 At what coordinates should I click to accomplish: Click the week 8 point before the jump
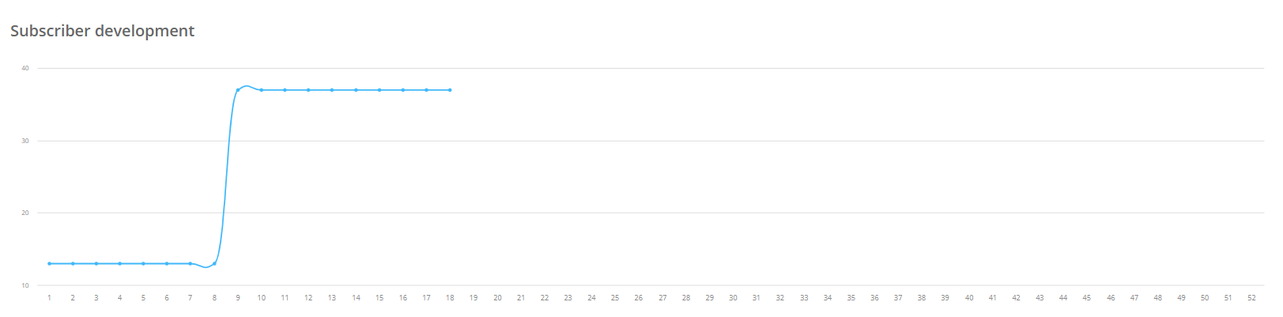[x=214, y=263]
